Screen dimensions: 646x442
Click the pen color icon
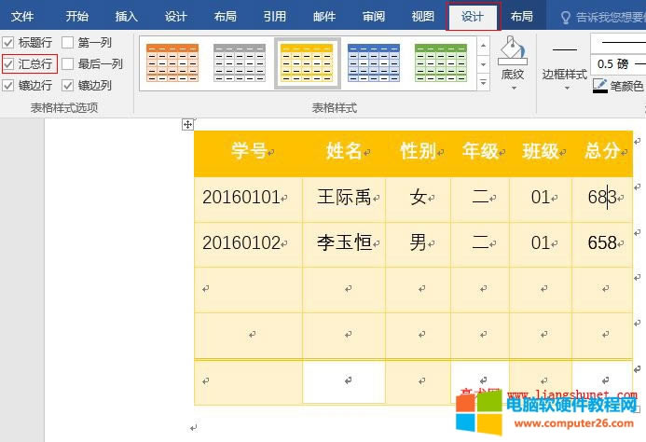600,86
